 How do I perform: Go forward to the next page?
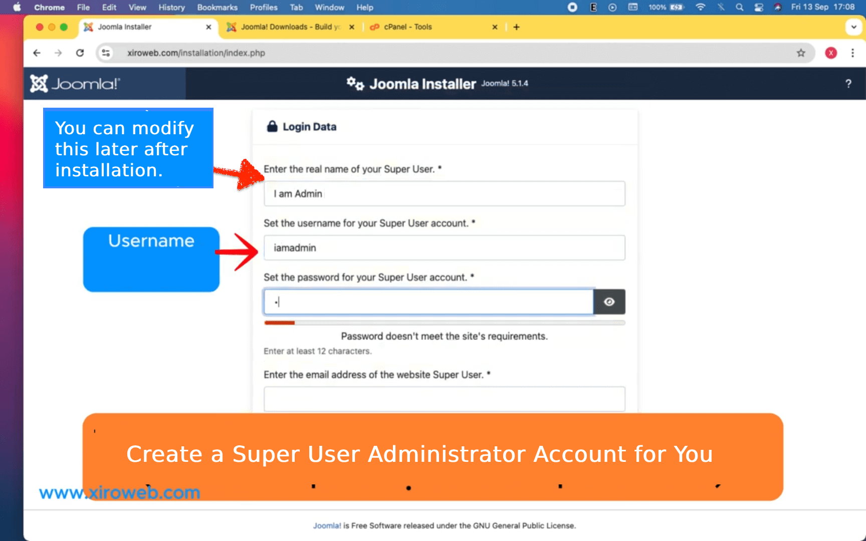[58, 53]
